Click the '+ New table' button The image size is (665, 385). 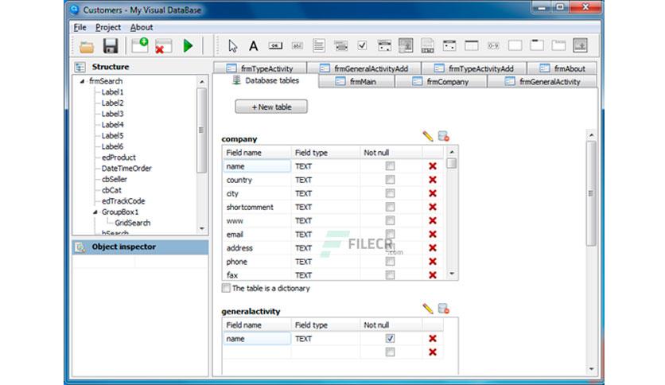271,107
